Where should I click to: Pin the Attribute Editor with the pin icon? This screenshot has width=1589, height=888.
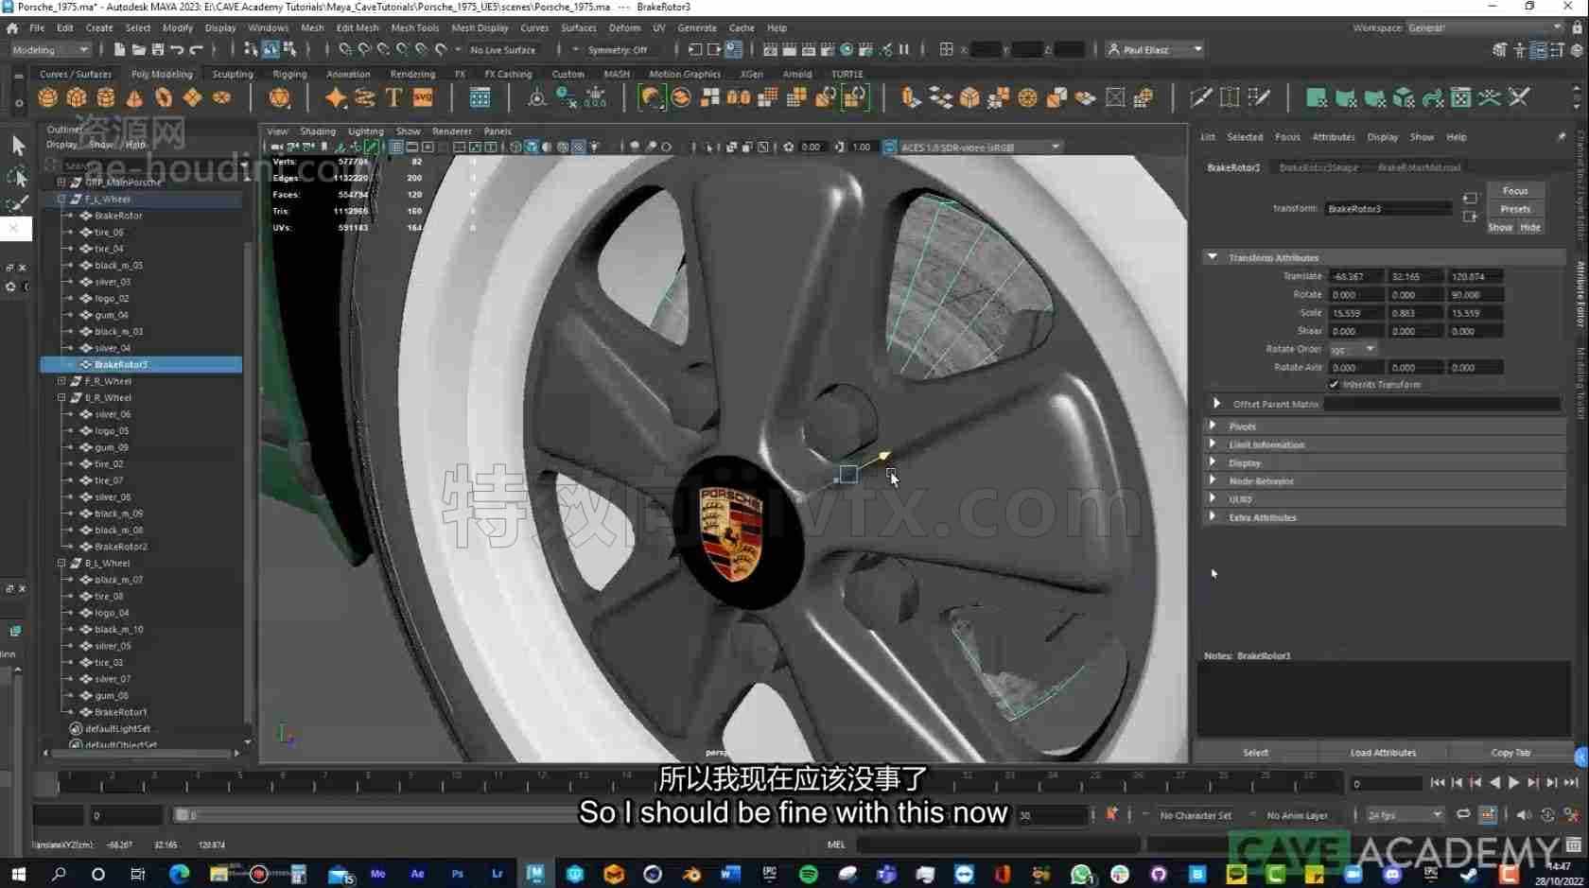[x=1561, y=137]
